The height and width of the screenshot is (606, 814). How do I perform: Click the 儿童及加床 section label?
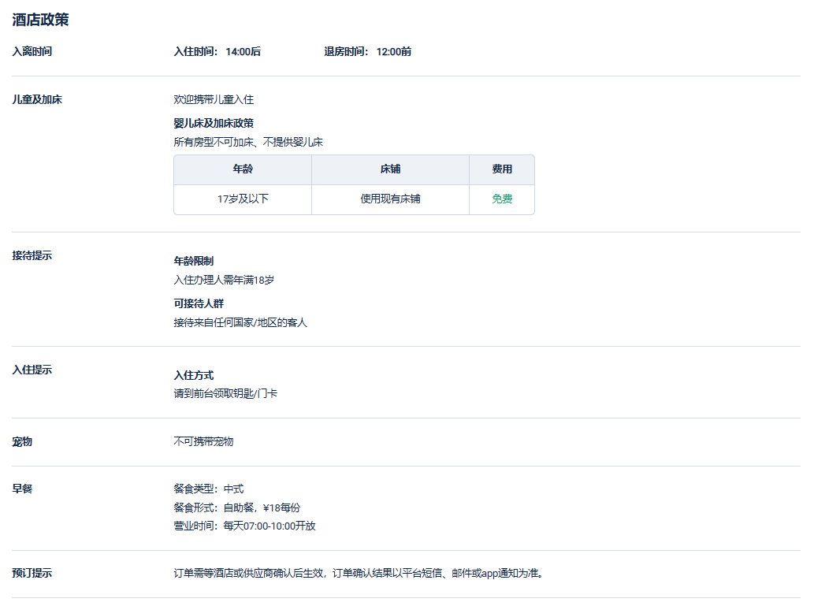pyautogui.click(x=37, y=100)
